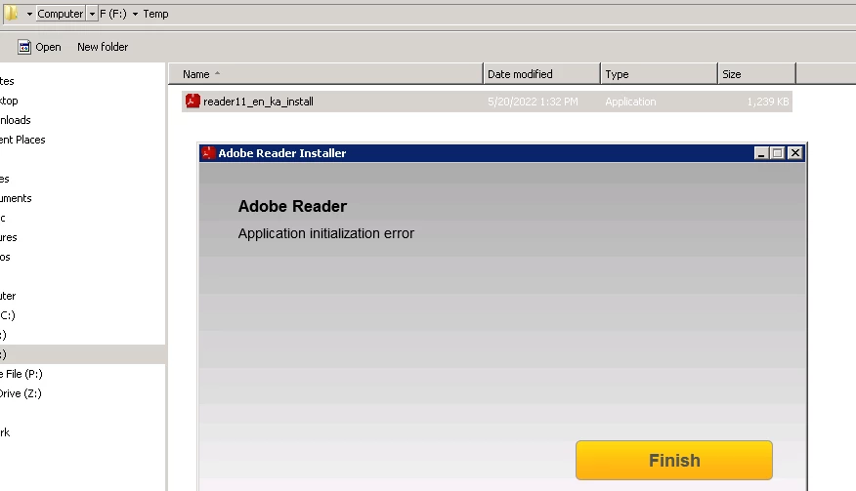Click the 1,239 KB size cell
856x491 pixels.
[x=767, y=102]
